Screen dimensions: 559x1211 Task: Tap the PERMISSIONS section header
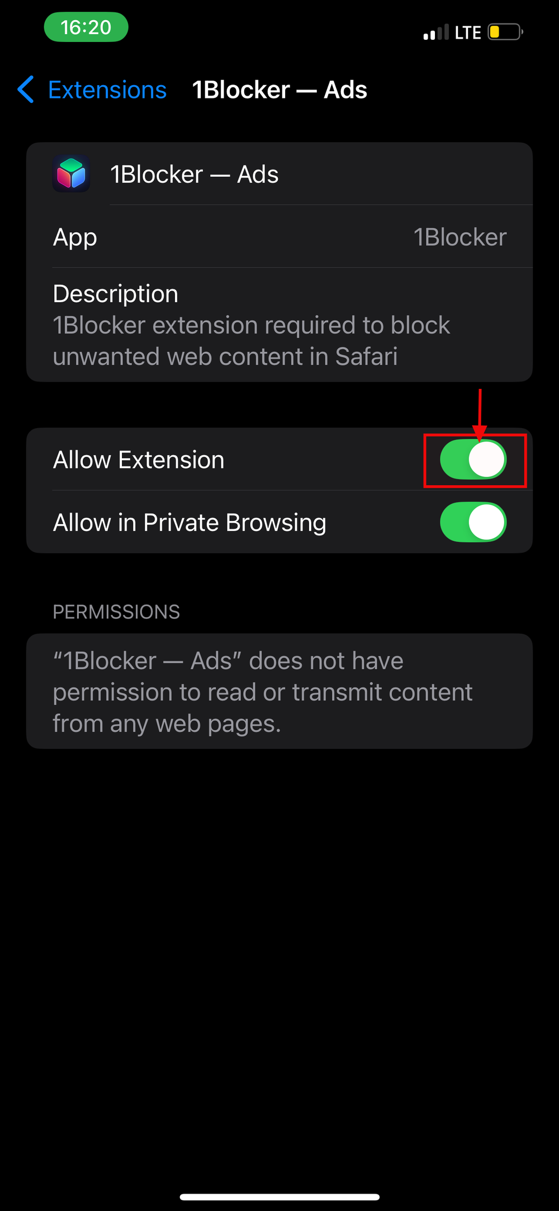pos(116,612)
